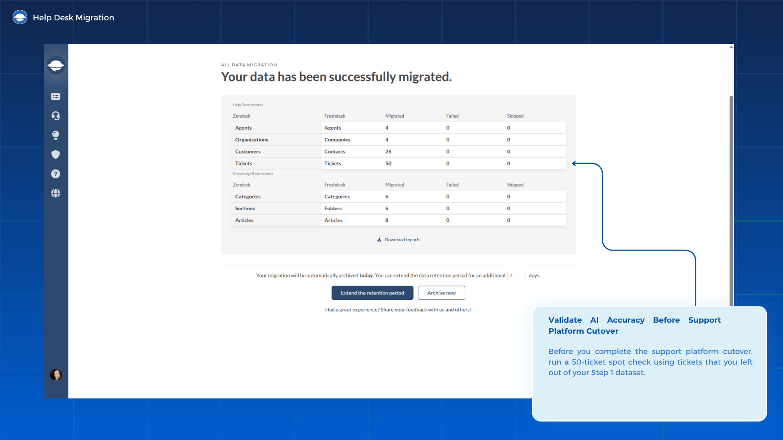
Task: Click the Contacts Freshdesk cell
Action: 335,152
